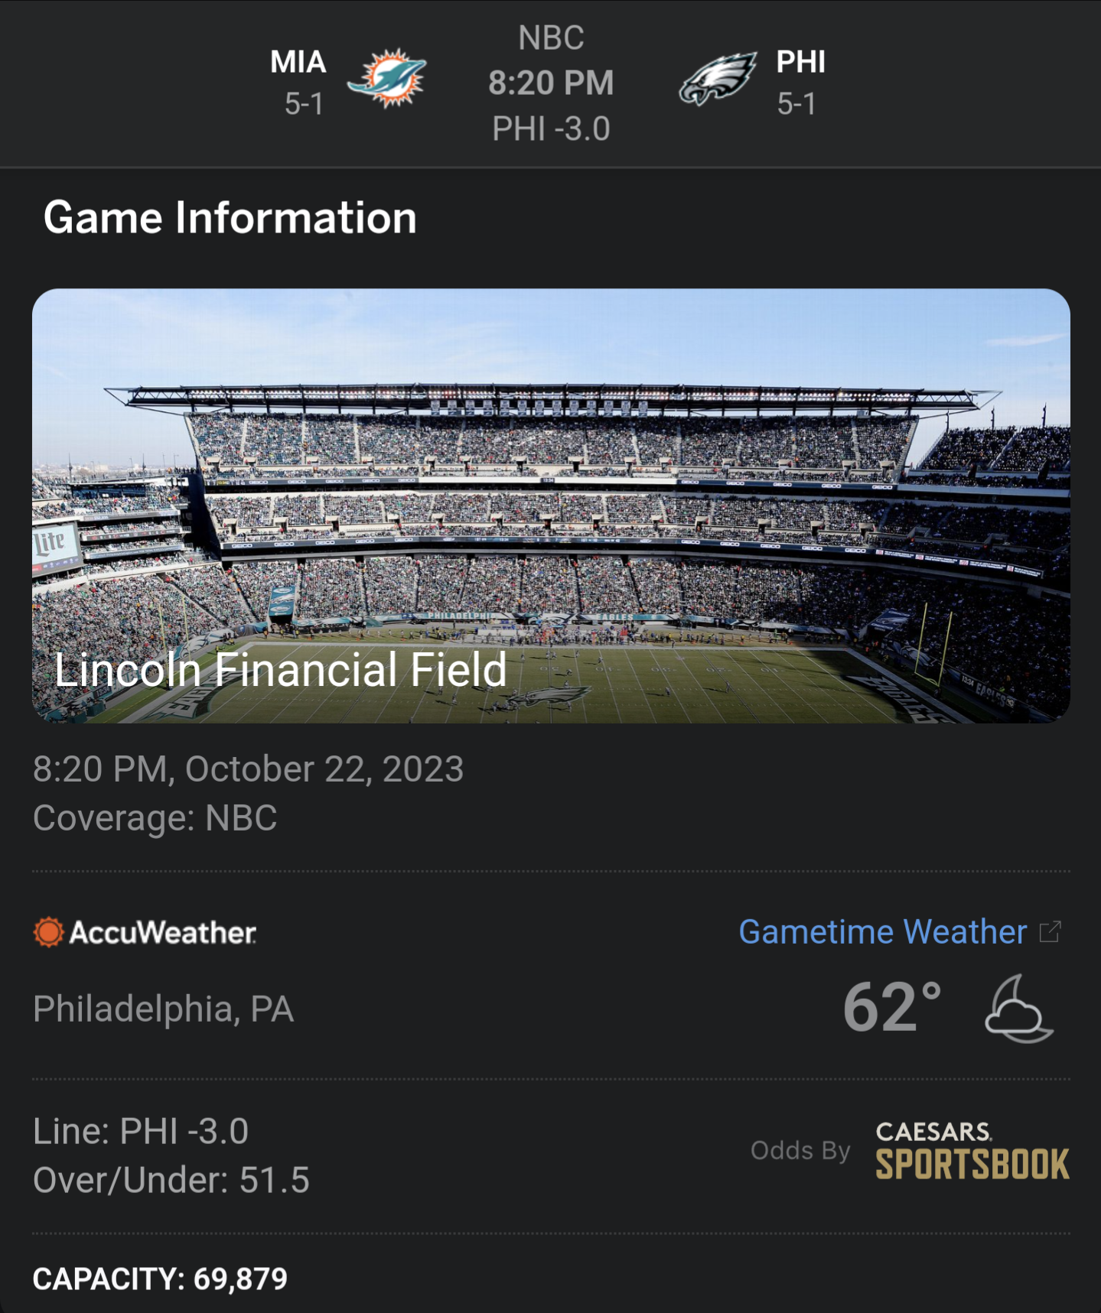Tap the CAPACITY: 69,879 label

161,1279
